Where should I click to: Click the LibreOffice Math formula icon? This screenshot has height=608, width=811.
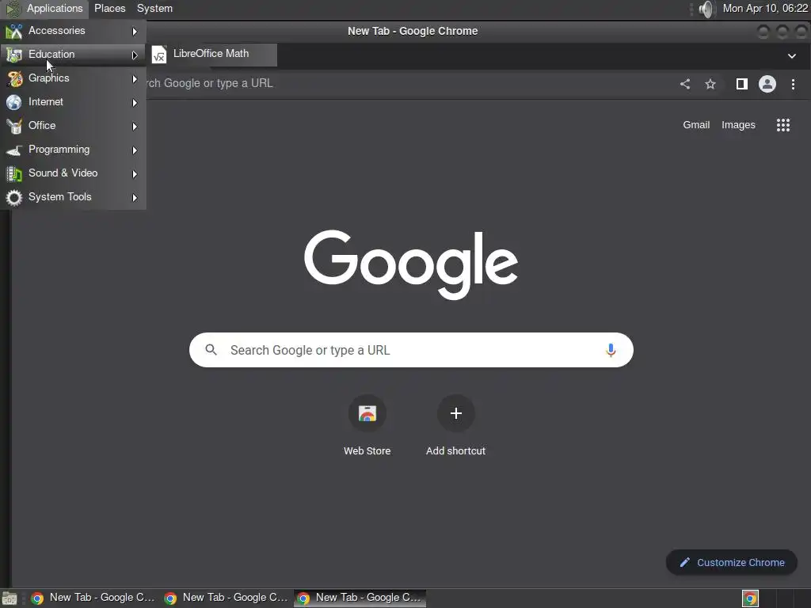pyautogui.click(x=158, y=55)
